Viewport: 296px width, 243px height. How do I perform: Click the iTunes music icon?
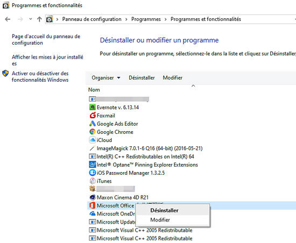pyautogui.click(x=93, y=181)
